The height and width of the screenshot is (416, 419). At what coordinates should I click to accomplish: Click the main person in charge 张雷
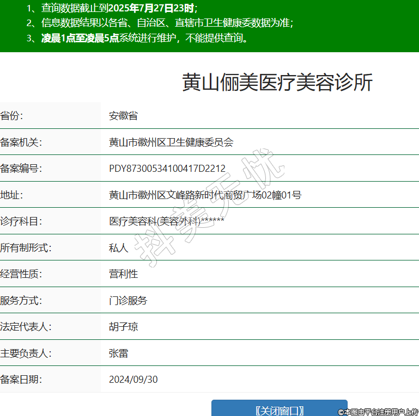tap(118, 353)
